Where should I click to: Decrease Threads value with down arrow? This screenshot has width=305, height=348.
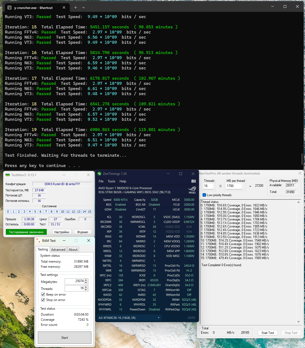86,290
